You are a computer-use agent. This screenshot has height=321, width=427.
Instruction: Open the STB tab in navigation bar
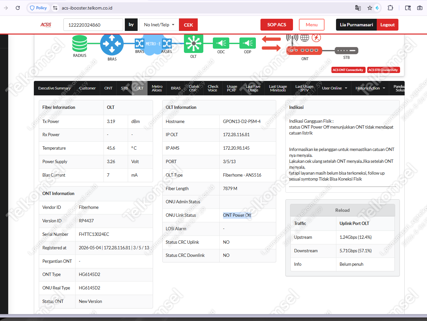point(124,88)
